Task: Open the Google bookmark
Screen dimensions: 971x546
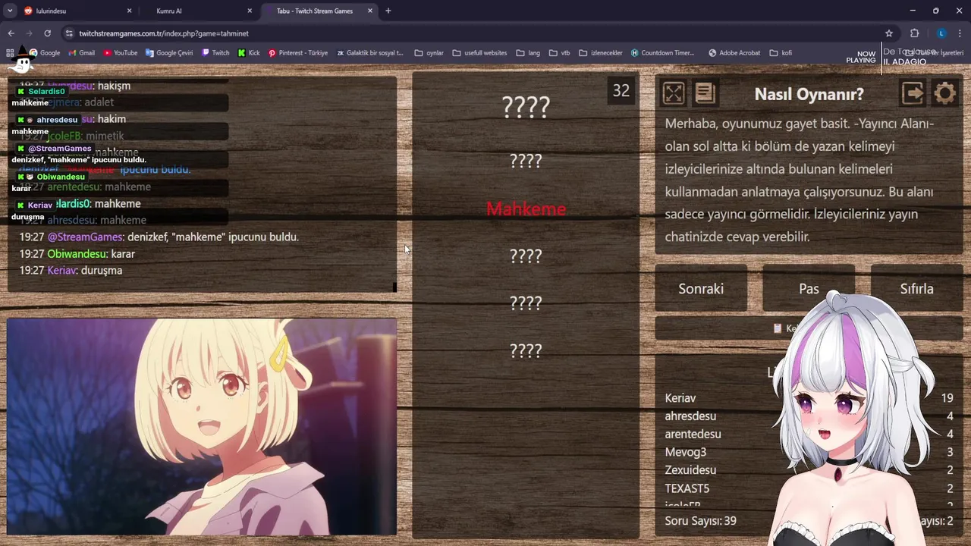Action: (x=45, y=53)
